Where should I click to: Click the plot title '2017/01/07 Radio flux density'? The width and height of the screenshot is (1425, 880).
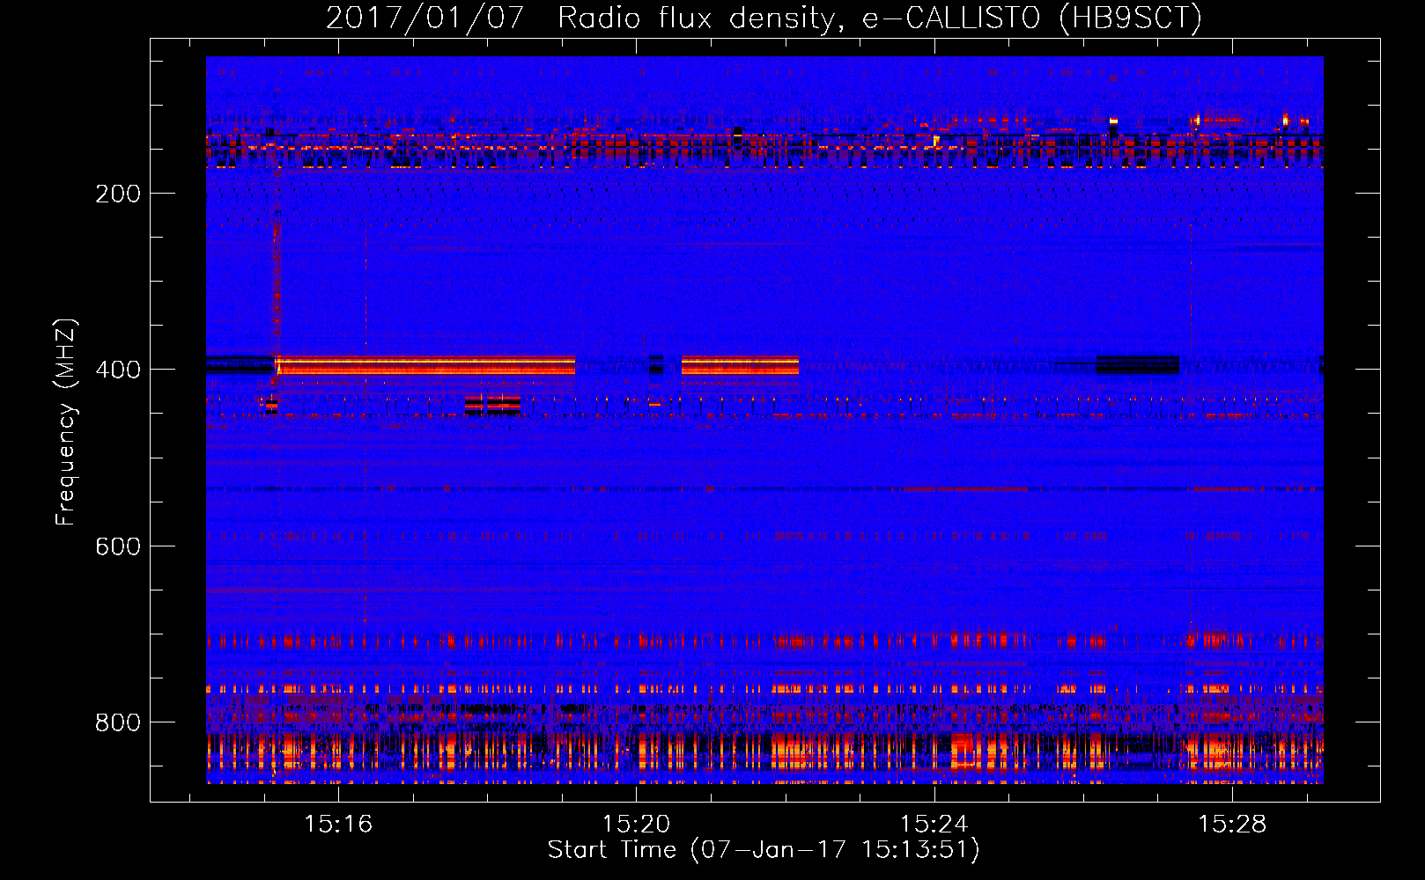click(764, 18)
